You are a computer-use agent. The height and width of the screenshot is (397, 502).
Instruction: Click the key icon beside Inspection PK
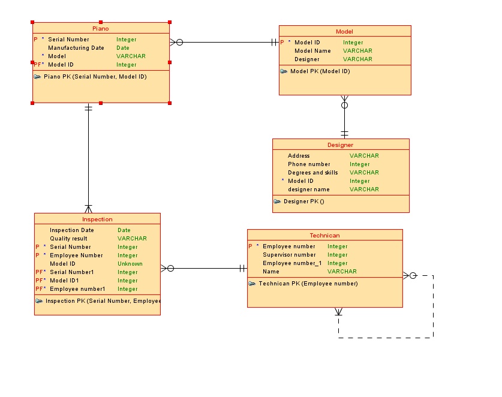click(39, 300)
